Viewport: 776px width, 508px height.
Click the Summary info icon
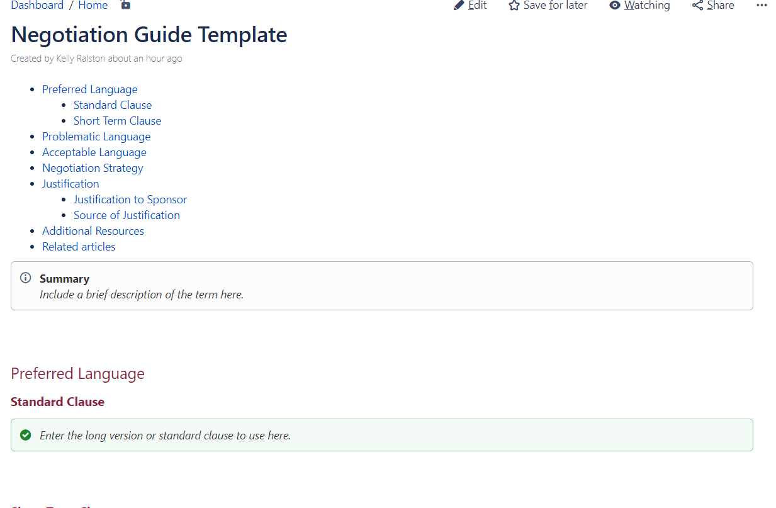point(26,278)
